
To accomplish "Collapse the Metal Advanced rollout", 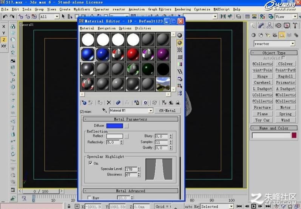I will coord(130,191).
